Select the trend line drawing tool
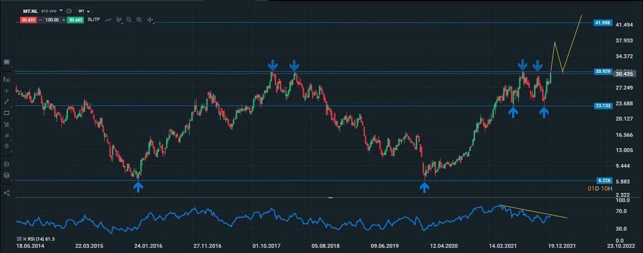The width and height of the screenshot is (643, 253). (7, 101)
